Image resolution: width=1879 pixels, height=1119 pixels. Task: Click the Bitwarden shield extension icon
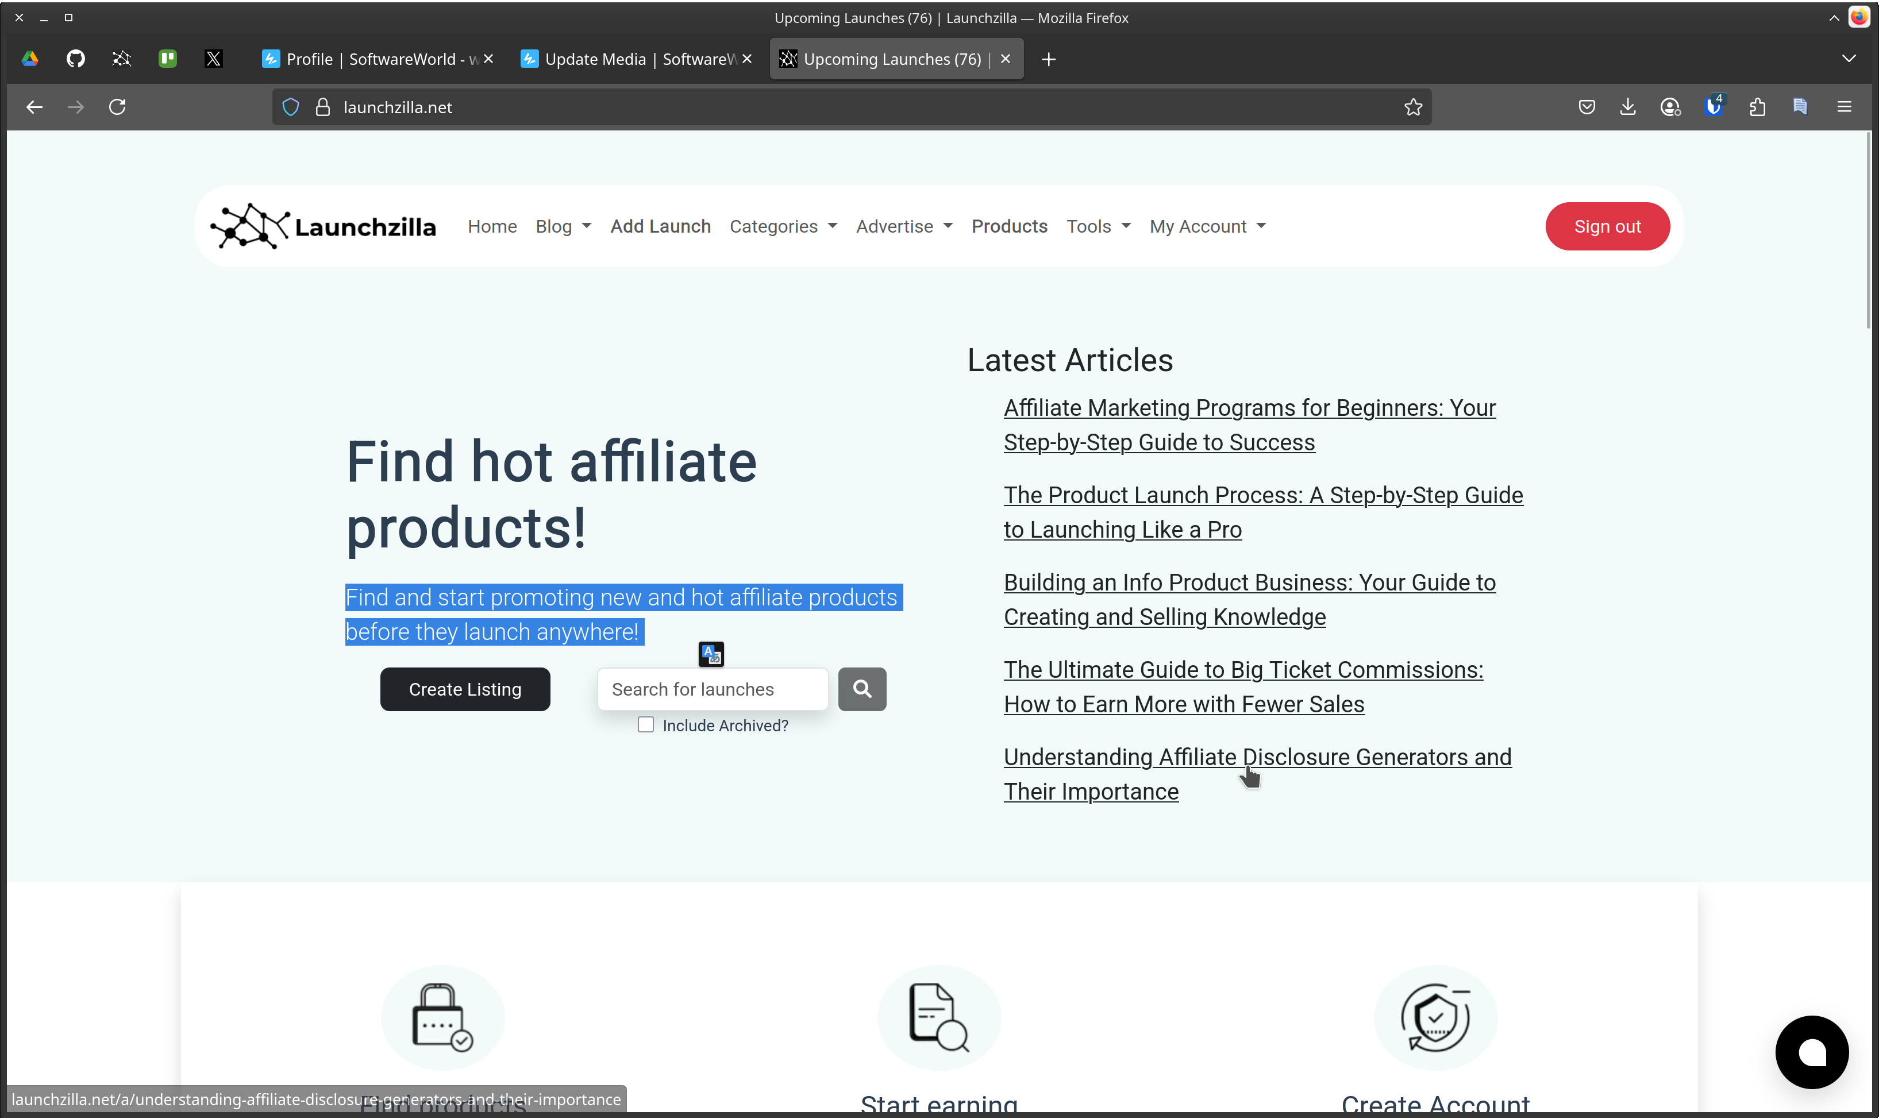point(1713,107)
